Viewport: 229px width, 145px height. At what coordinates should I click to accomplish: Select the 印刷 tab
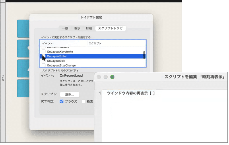coord(89,28)
